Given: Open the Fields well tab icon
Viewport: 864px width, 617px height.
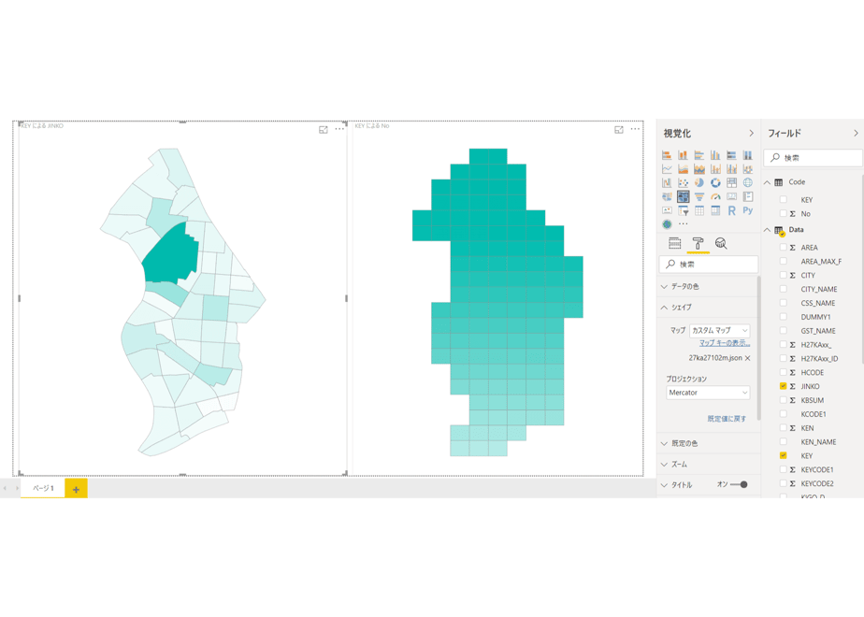Looking at the screenshot, I should click(x=674, y=243).
